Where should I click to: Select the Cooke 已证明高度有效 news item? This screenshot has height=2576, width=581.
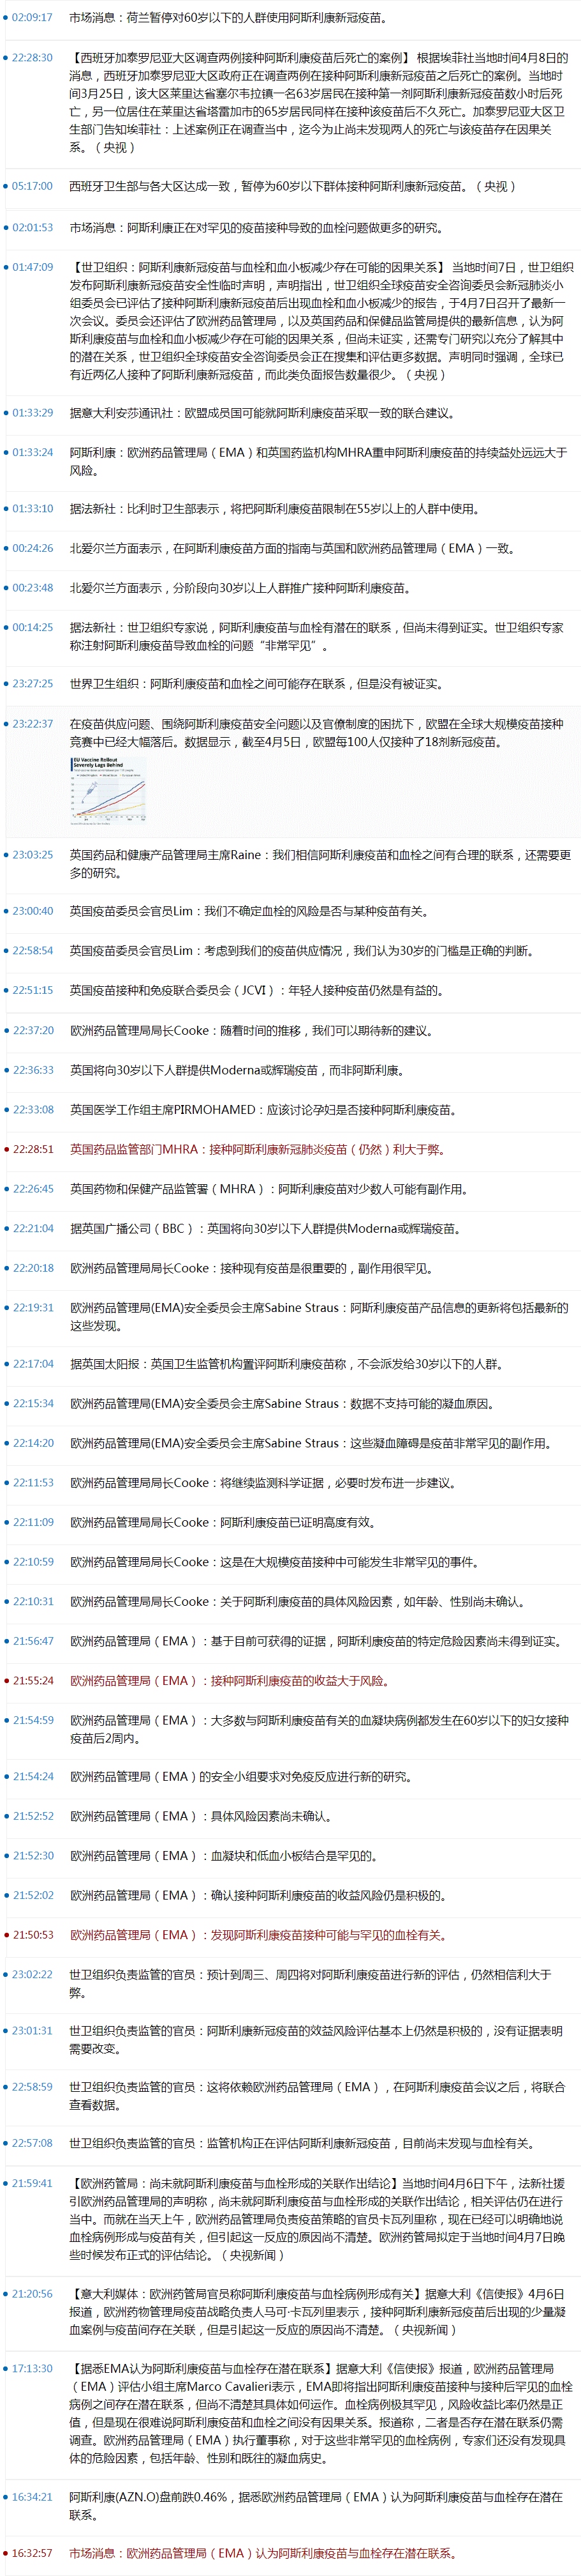coord(224,1523)
